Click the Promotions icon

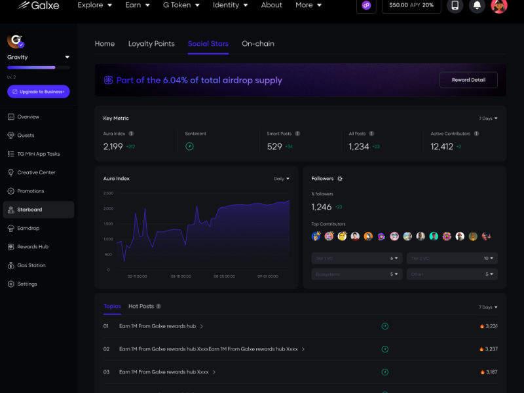pyautogui.click(x=11, y=191)
